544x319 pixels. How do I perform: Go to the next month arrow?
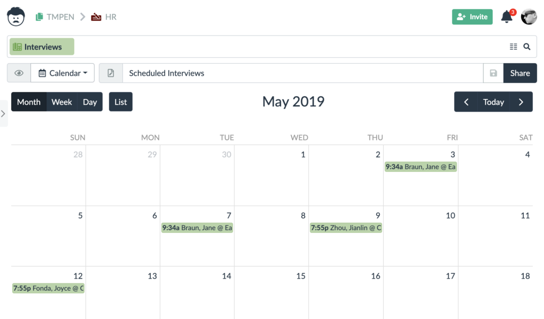pyautogui.click(x=521, y=102)
